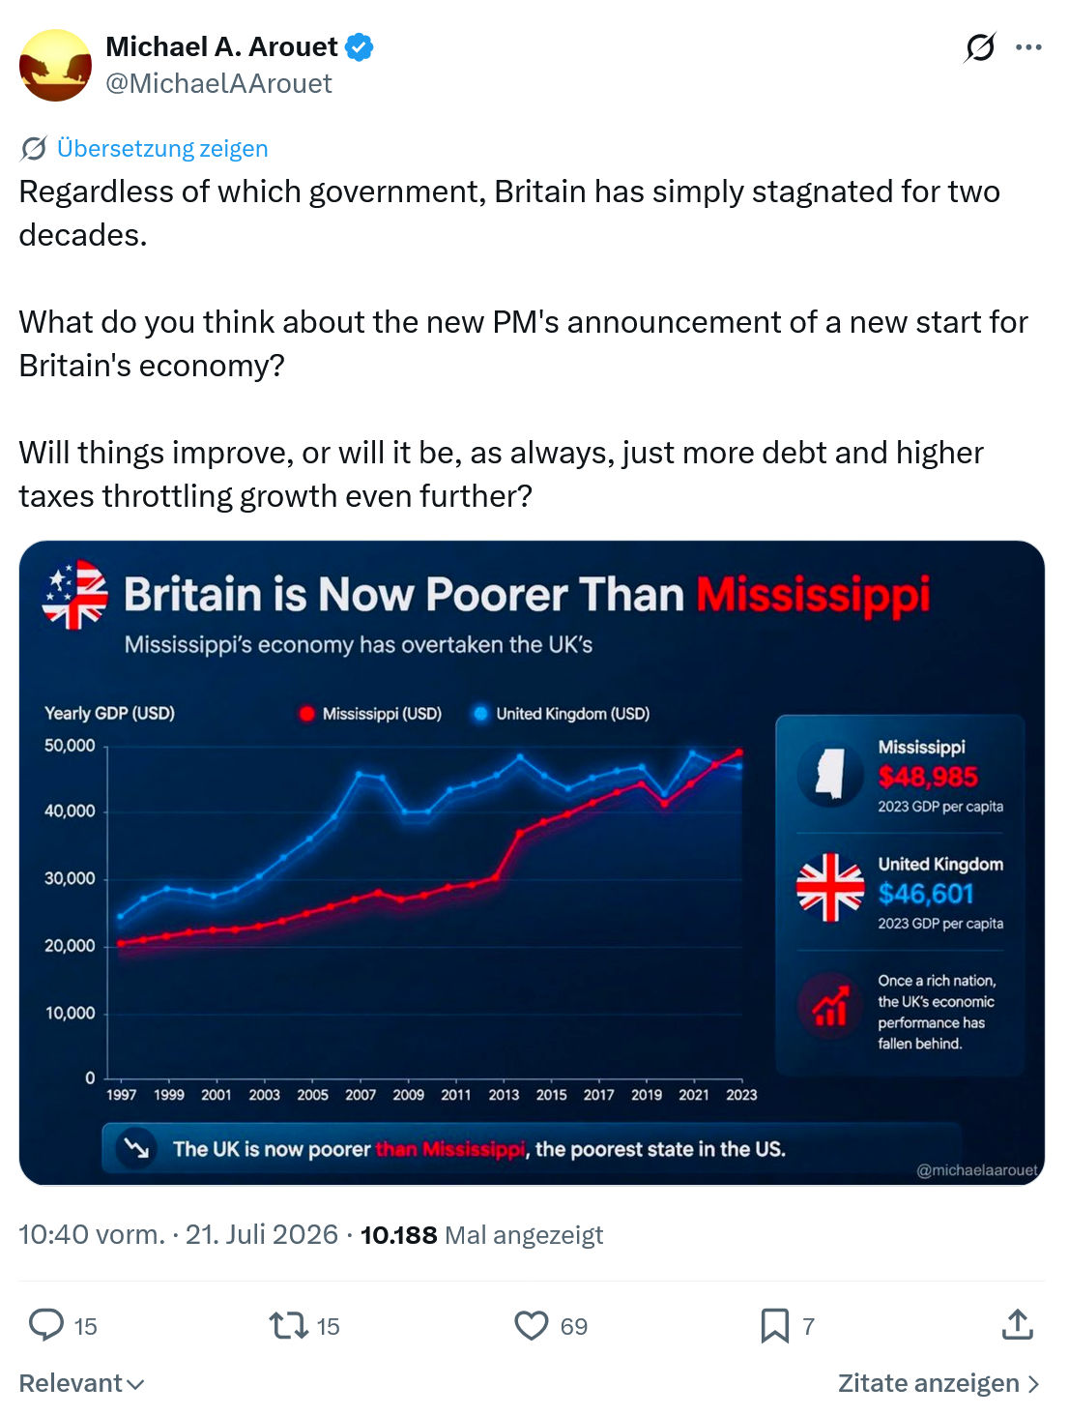Click the post timestamp 10:40 vorm.
Screen dimensions: 1069x1416
pyautogui.click(x=92, y=1234)
